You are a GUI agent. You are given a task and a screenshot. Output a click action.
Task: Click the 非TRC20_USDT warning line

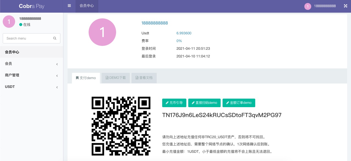coord(214,137)
